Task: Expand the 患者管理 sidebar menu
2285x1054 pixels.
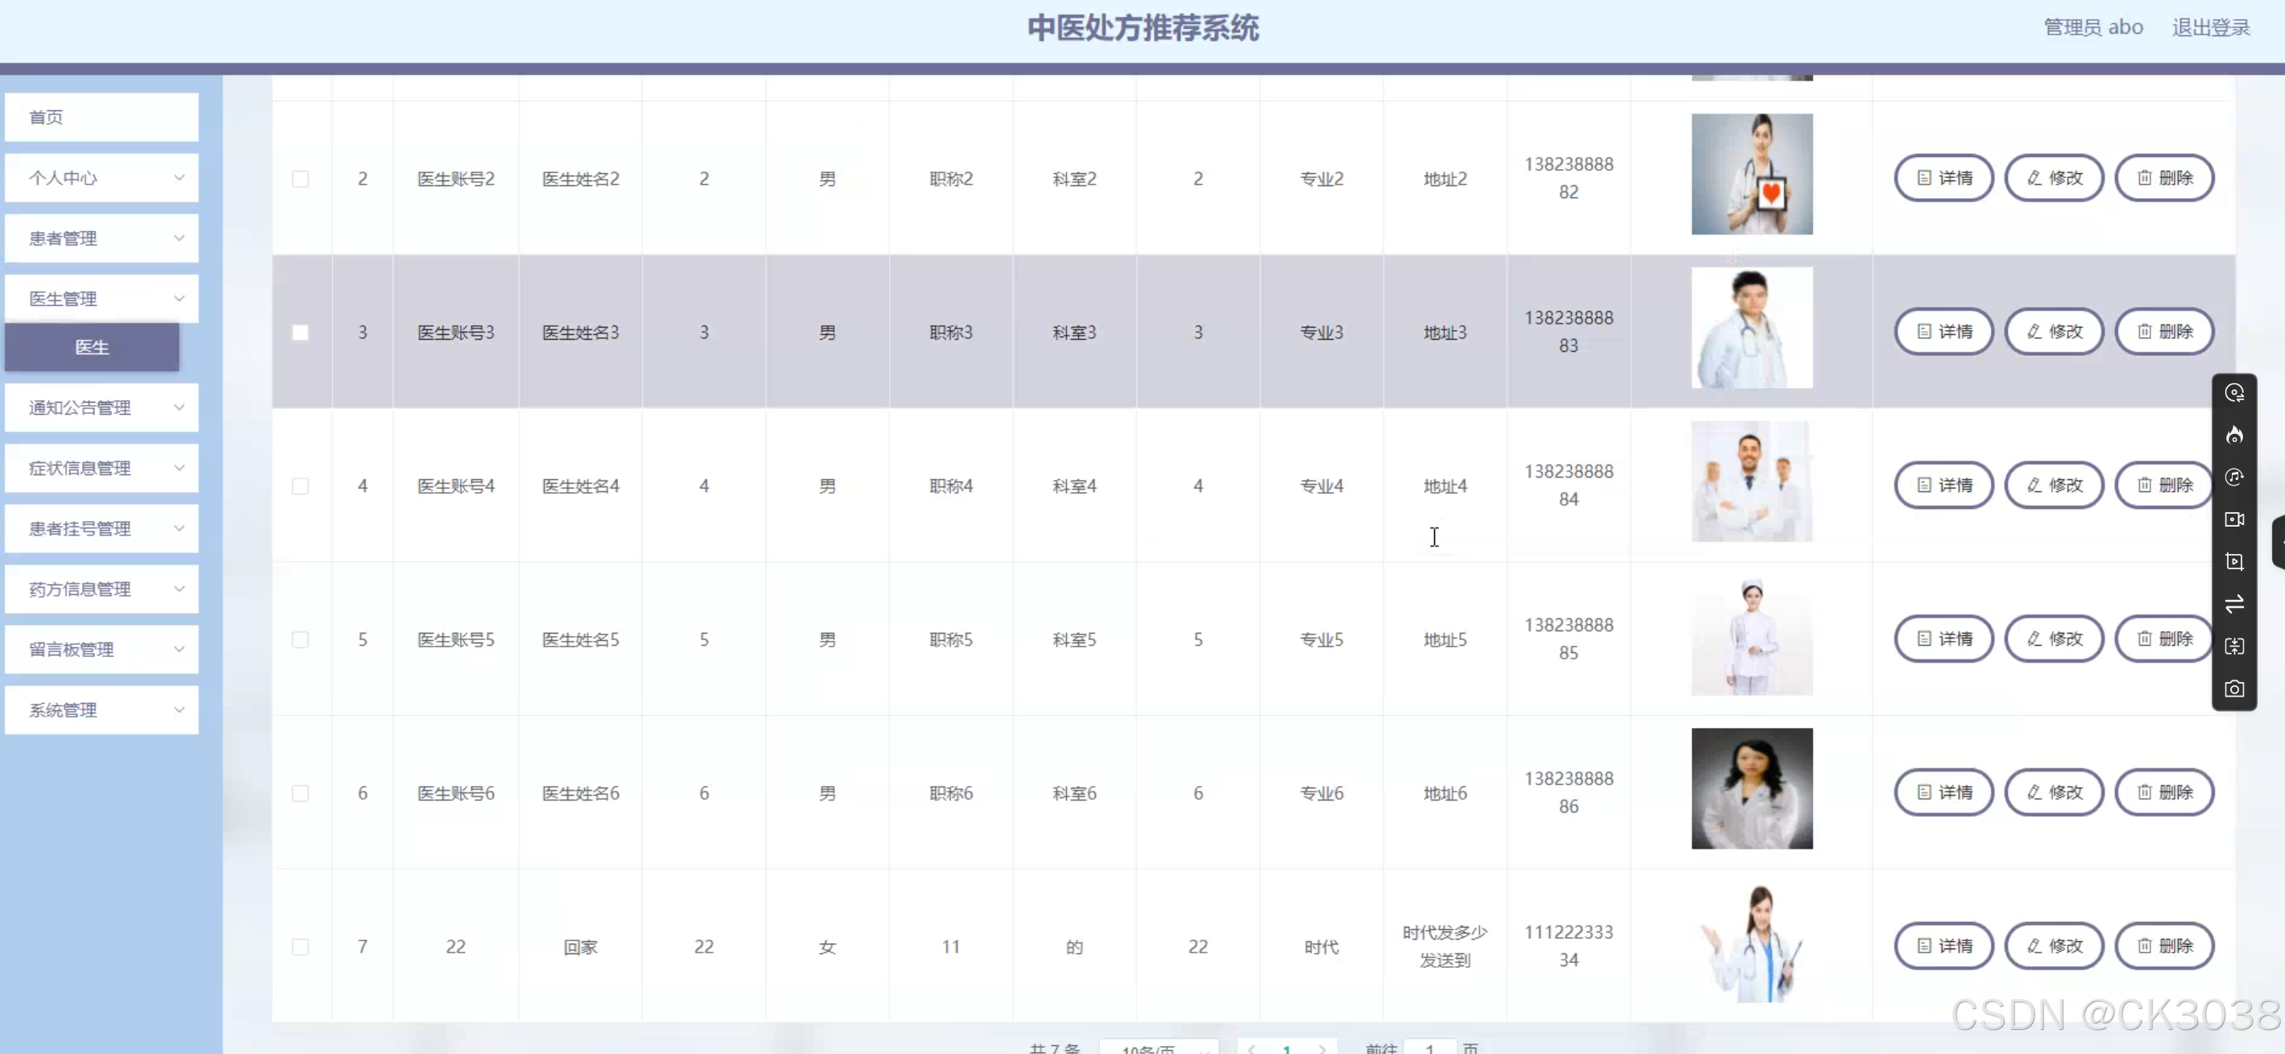Action: point(102,238)
